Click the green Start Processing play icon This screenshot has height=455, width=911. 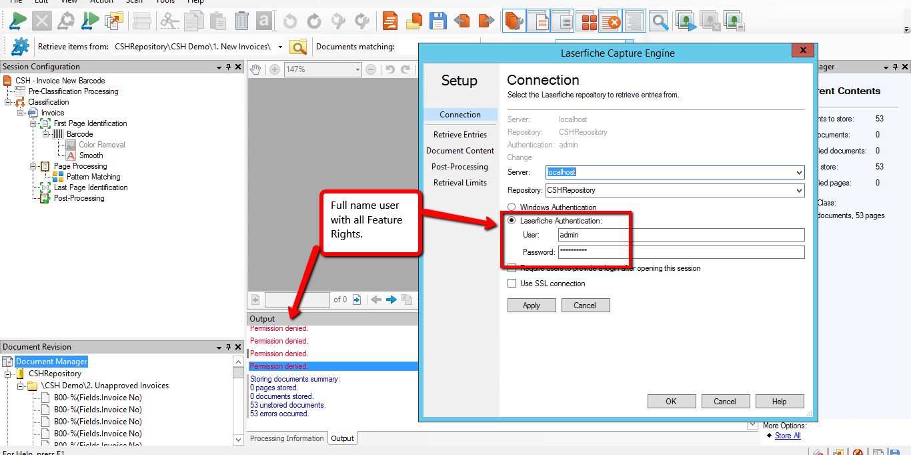pyautogui.click(x=18, y=21)
